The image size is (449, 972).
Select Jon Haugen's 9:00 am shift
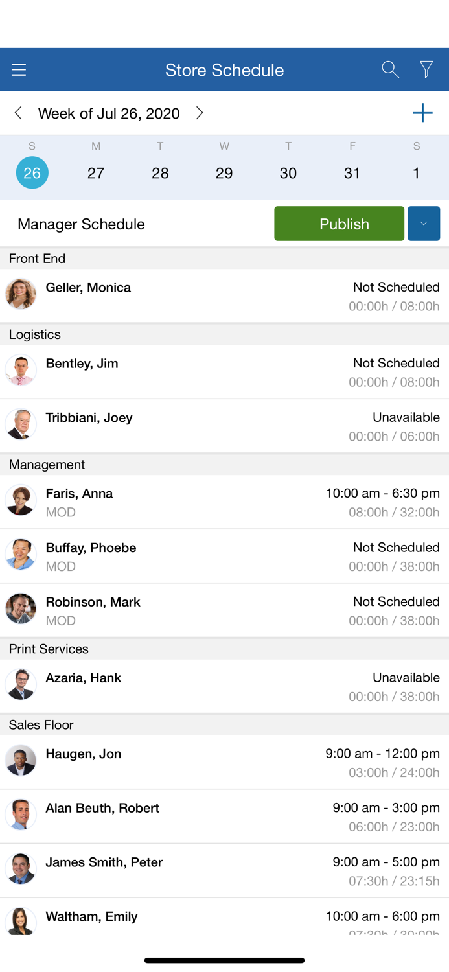pos(382,754)
